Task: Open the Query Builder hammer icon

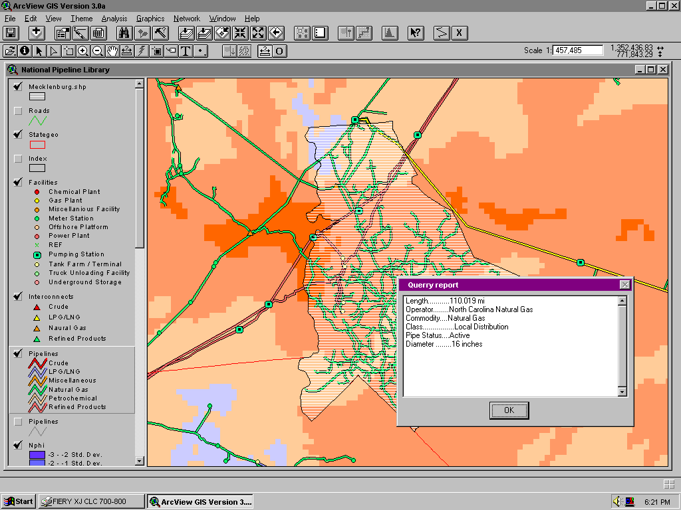Action: pyautogui.click(x=161, y=33)
